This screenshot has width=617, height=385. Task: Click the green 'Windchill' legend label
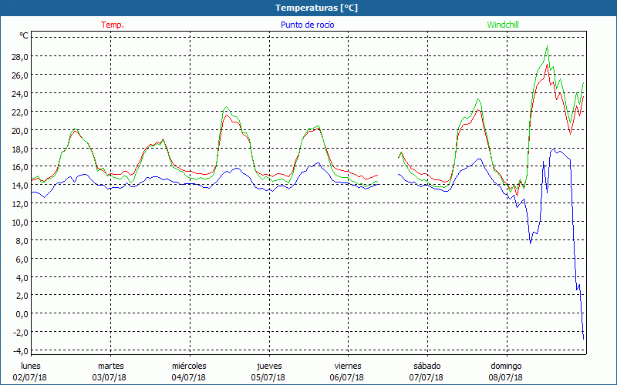point(503,25)
